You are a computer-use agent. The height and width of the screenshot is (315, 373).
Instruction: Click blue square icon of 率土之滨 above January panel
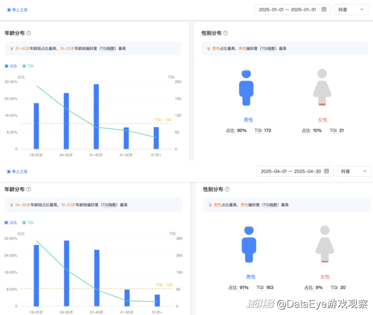coord(9,10)
